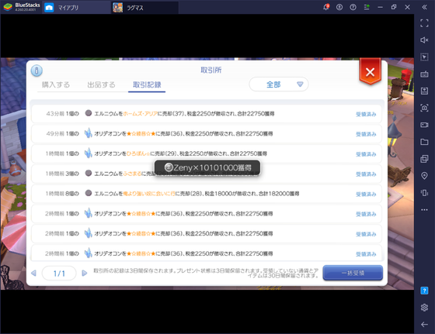
Task: Click the オリデオコン icon in 49分前 row
Action: (x=89, y=133)
